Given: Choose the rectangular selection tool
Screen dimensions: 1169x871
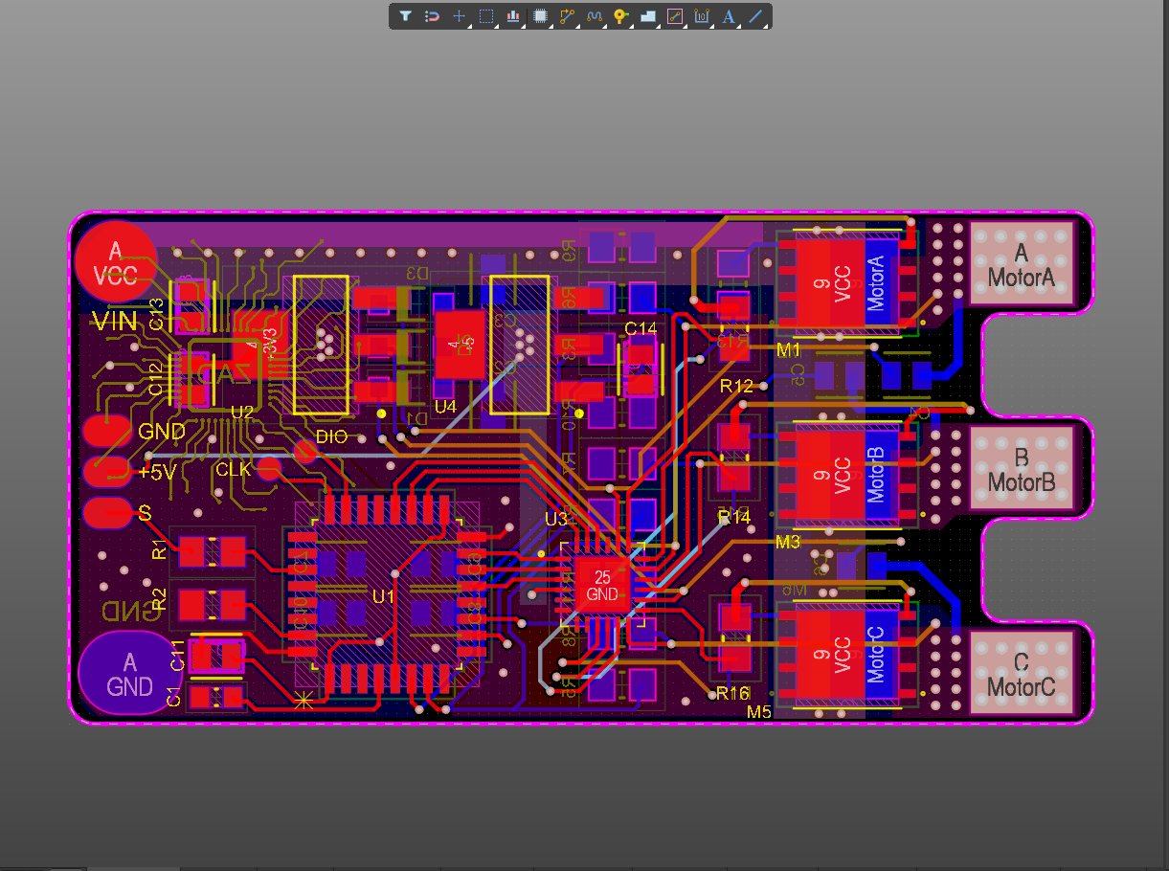Looking at the screenshot, I should 486,16.
